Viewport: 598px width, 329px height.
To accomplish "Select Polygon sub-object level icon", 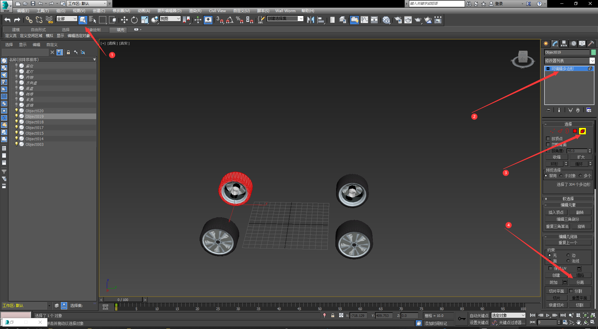I will click(x=575, y=131).
